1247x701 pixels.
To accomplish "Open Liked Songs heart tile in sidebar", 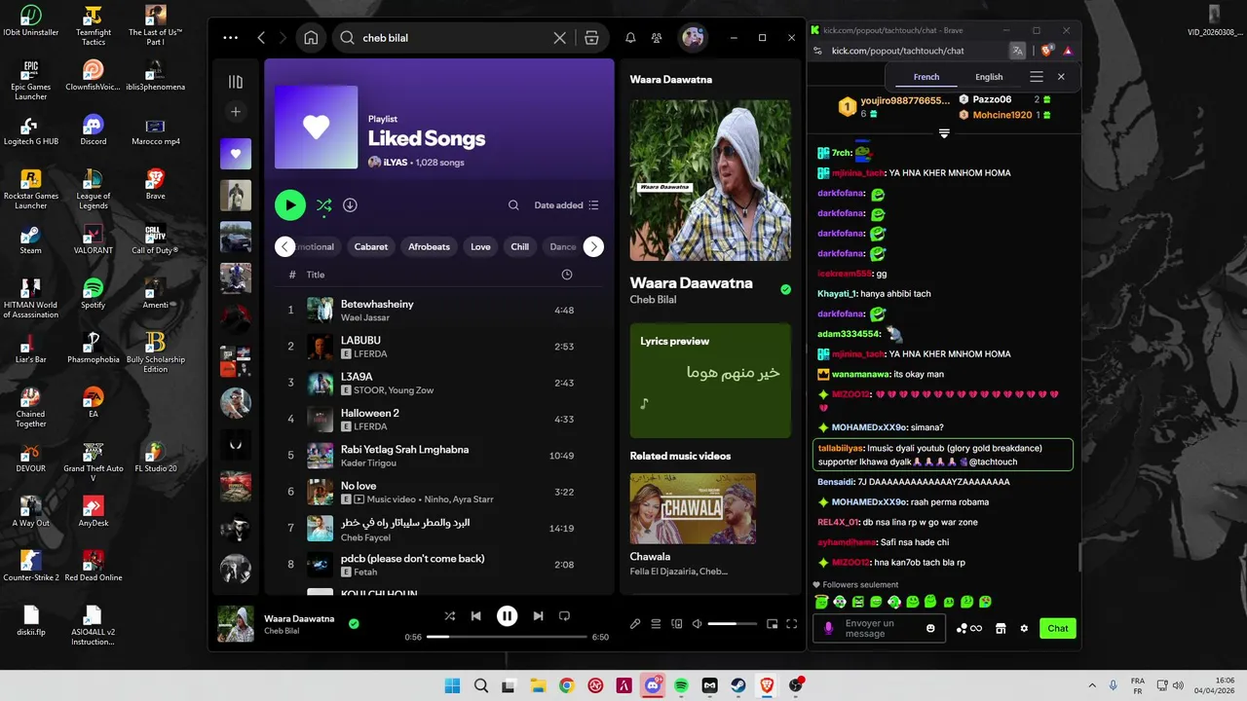I will [x=236, y=154].
